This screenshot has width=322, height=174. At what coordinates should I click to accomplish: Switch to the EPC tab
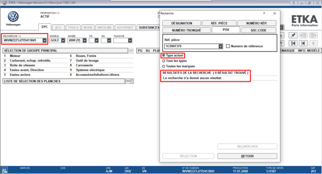point(45,27)
